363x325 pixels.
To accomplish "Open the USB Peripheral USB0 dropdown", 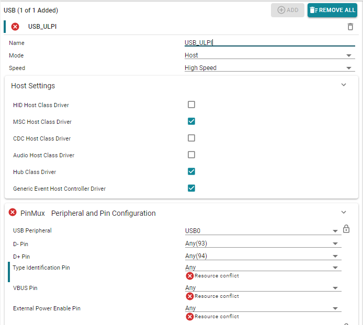I will [x=263, y=230].
